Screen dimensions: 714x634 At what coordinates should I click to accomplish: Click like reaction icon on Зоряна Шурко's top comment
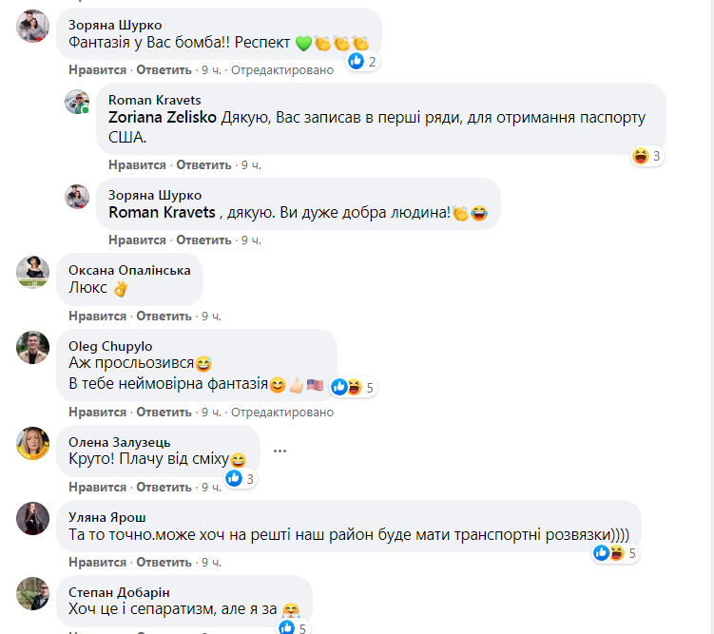[357, 62]
